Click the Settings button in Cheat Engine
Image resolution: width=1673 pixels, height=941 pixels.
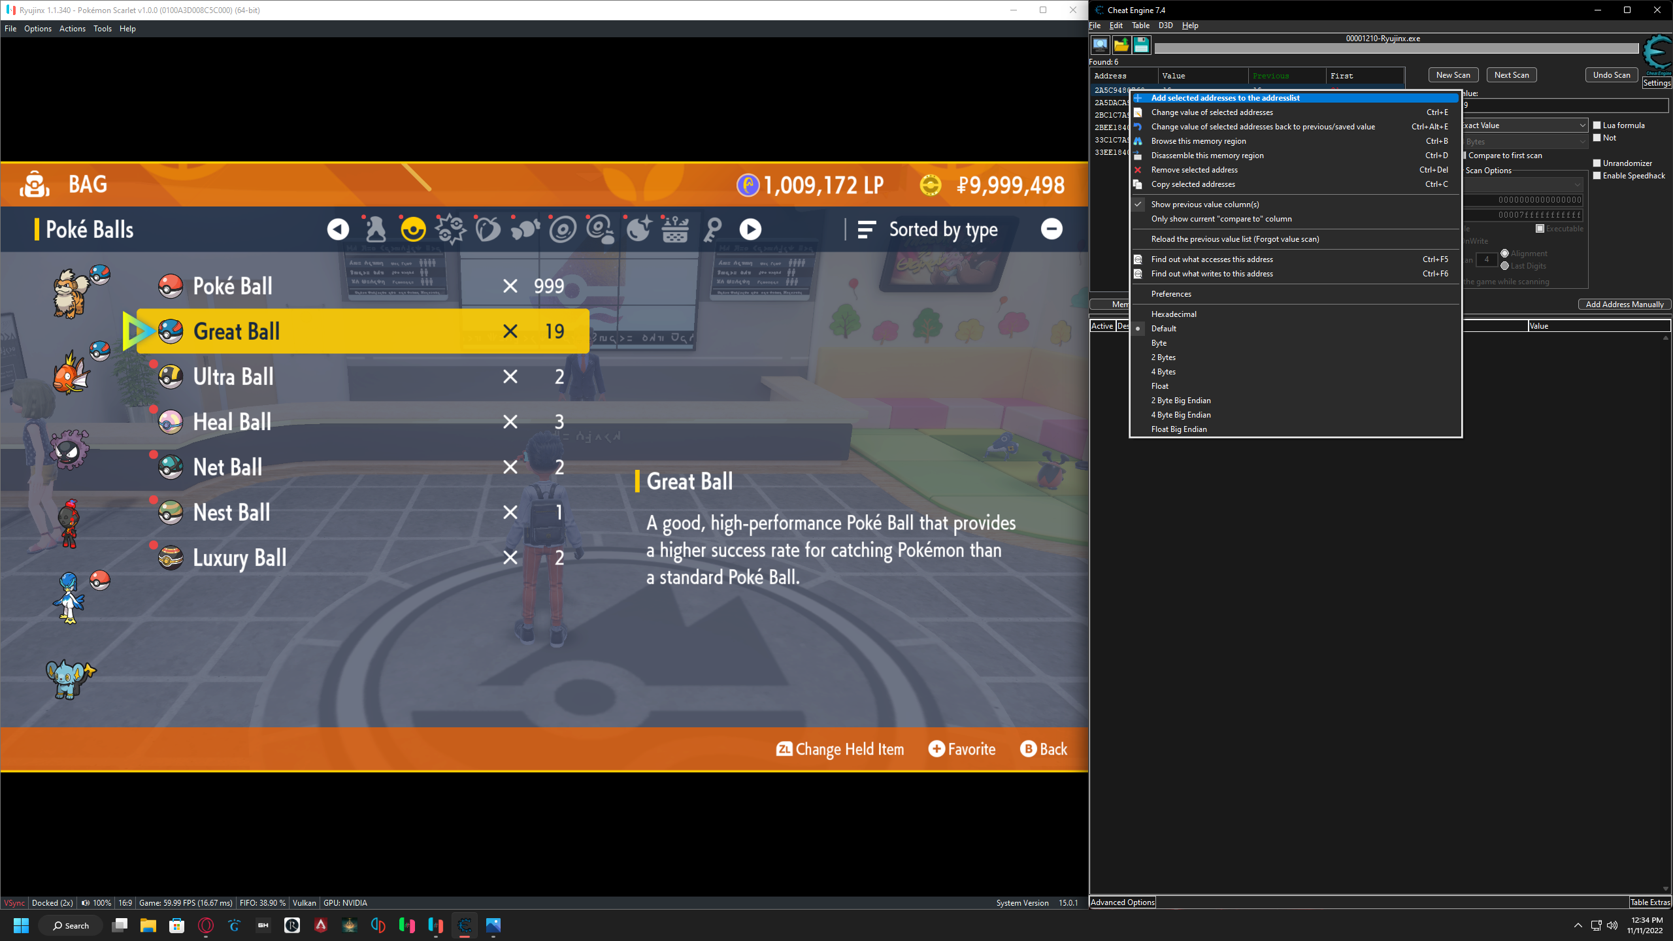[x=1657, y=83]
